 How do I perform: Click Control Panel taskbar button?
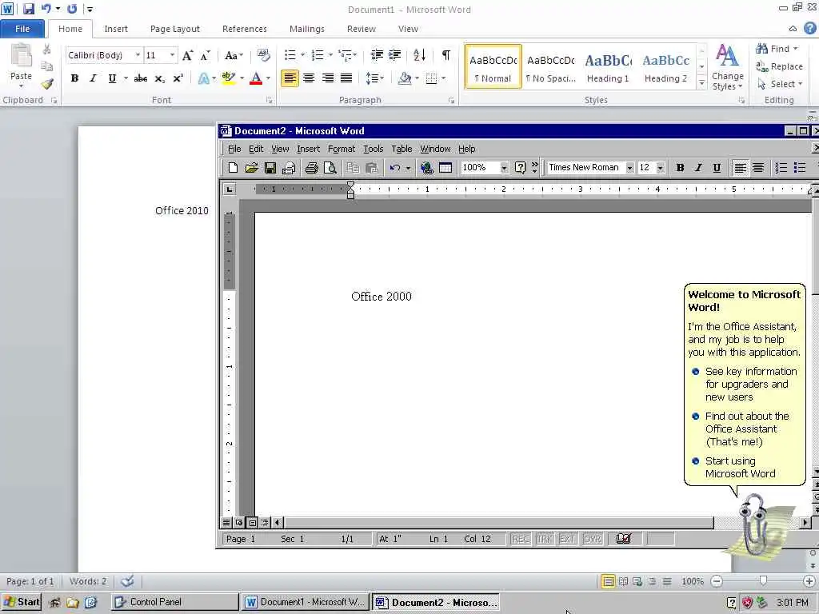174,602
